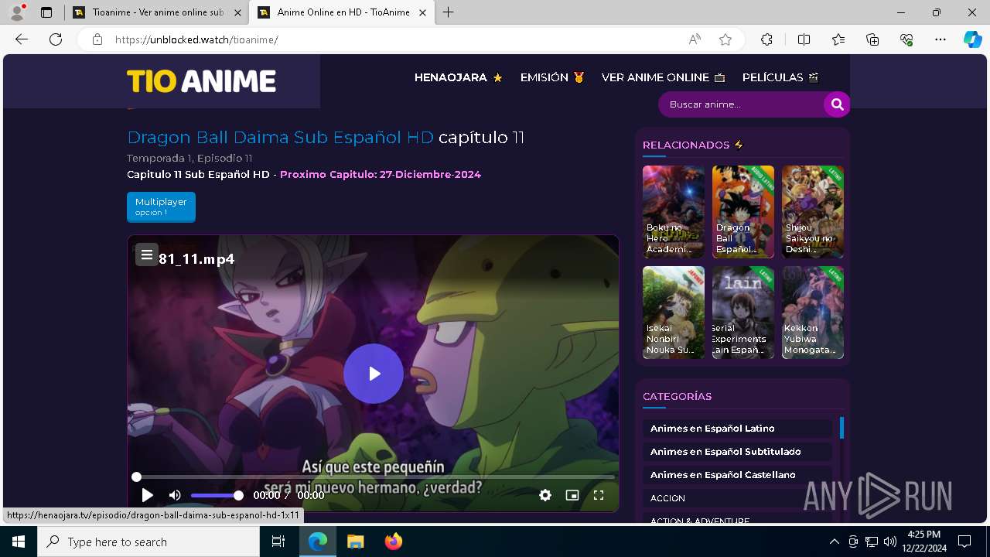990x557 pixels.
Task: Open a new browser tab with plus
Action: click(448, 12)
